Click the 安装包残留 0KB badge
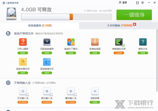The image size is (158, 111). click(95, 53)
